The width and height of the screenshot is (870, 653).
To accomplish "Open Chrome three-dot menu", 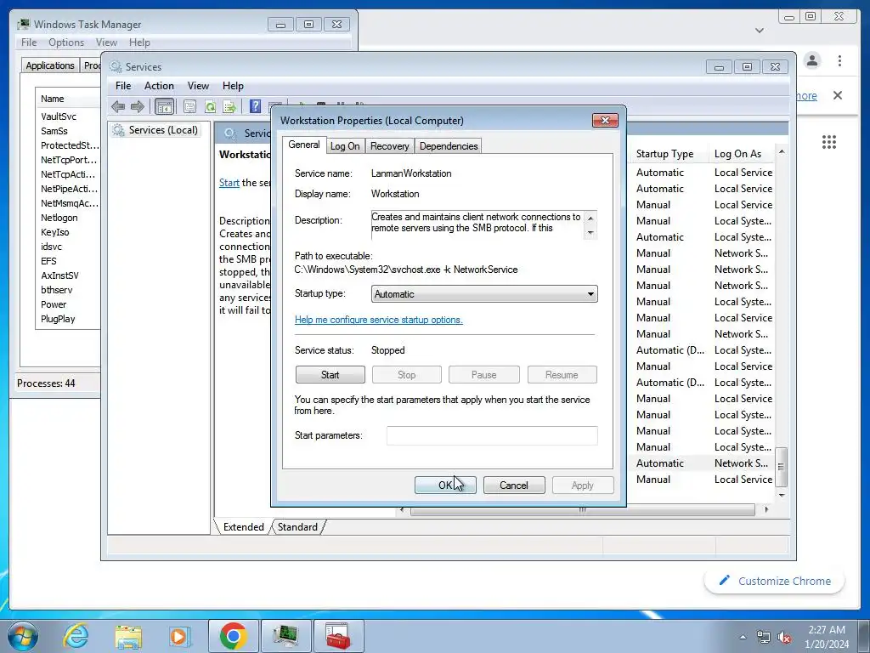I will [x=839, y=60].
